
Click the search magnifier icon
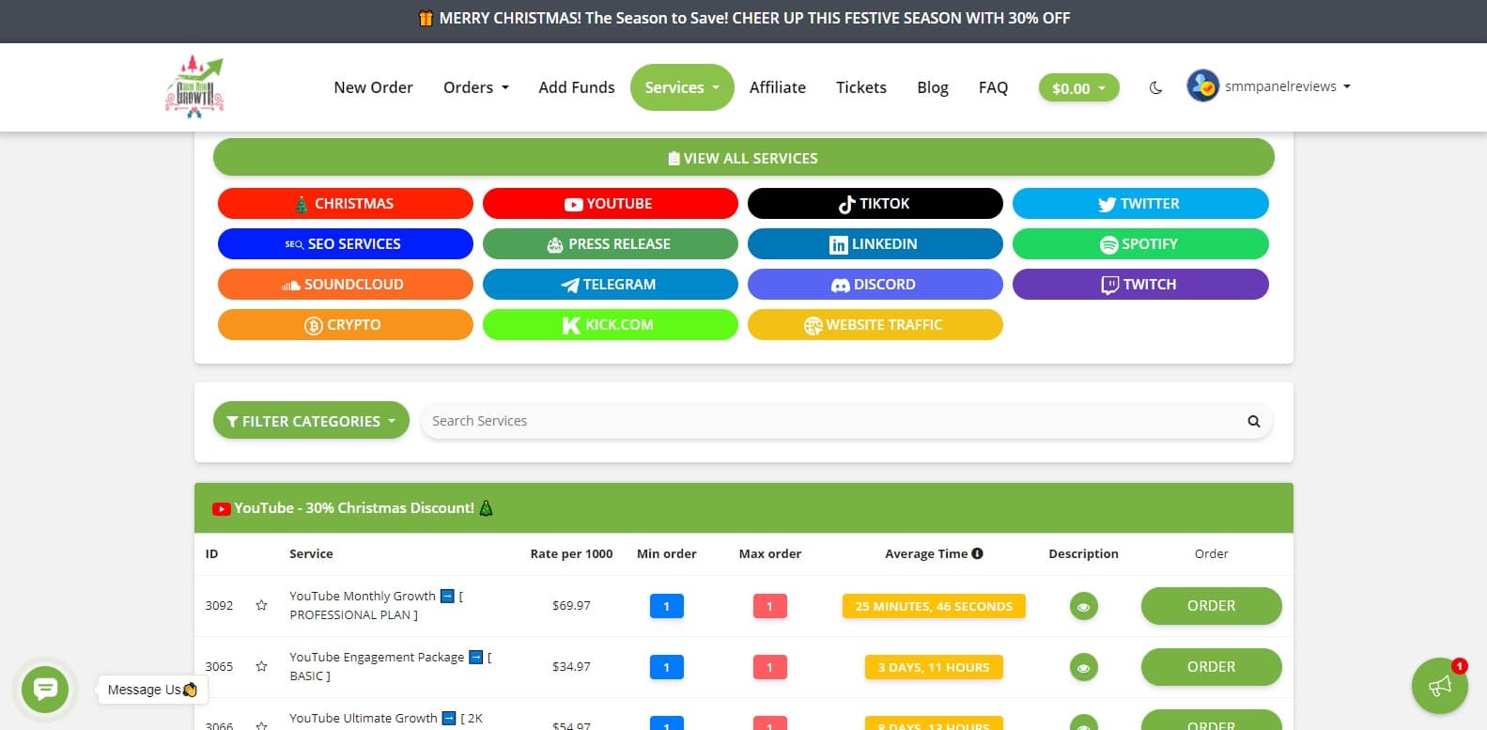click(x=1253, y=421)
